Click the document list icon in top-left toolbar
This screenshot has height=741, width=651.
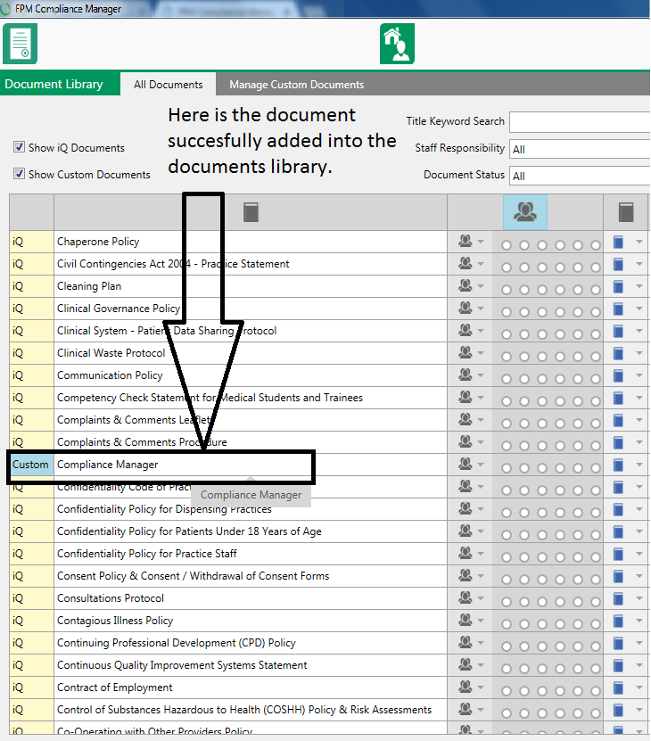(20, 44)
